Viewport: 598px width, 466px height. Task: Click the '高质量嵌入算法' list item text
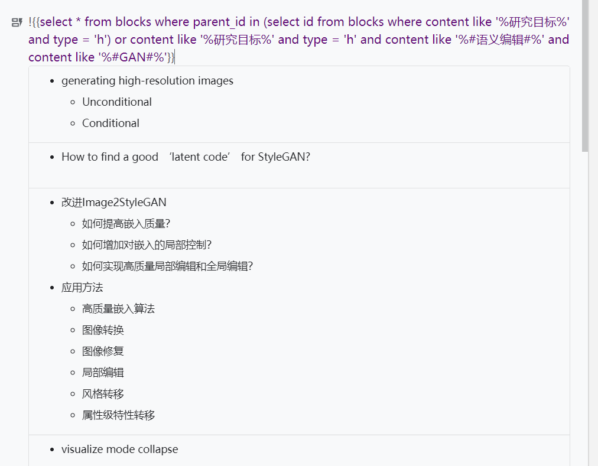point(118,309)
